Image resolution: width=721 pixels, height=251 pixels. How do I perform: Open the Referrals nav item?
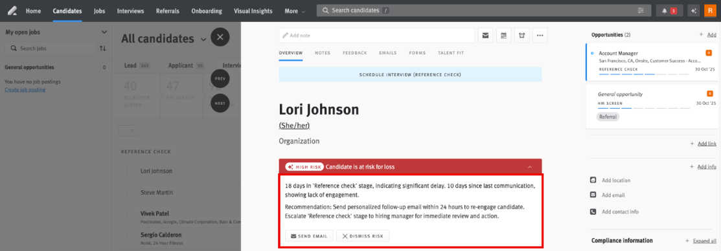click(x=168, y=11)
